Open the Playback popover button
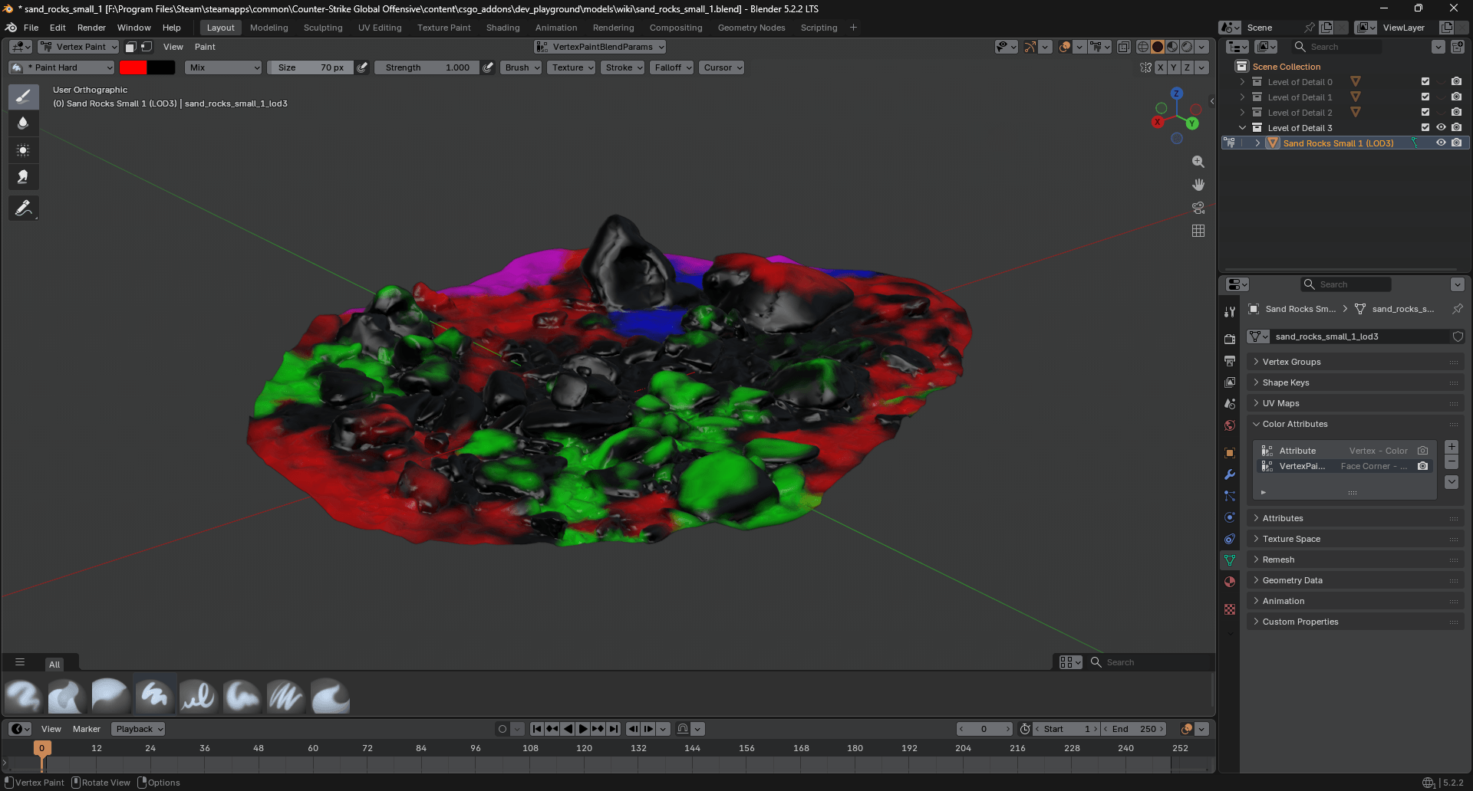This screenshot has width=1473, height=791. [x=138, y=729]
